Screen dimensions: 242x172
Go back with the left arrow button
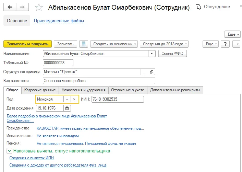[x=10, y=7]
